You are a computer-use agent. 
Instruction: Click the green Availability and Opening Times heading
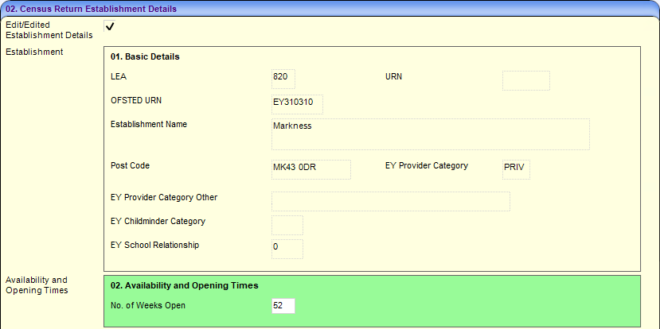click(184, 285)
